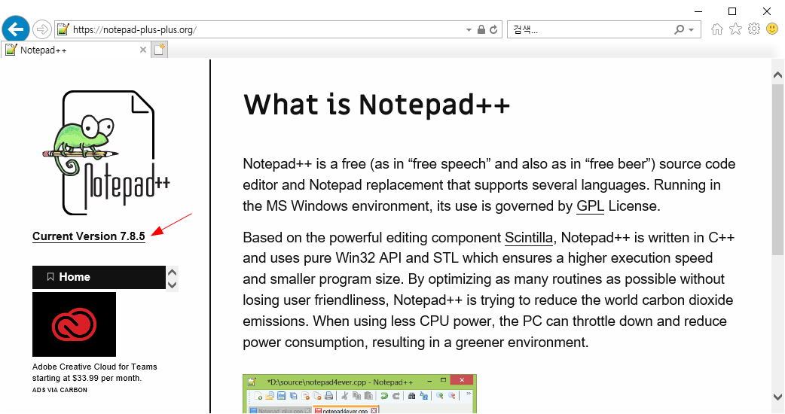The height and width of the screenshot is (414, 785).
Task: Click the padlock security icon
Action: [x=481, y=29]
